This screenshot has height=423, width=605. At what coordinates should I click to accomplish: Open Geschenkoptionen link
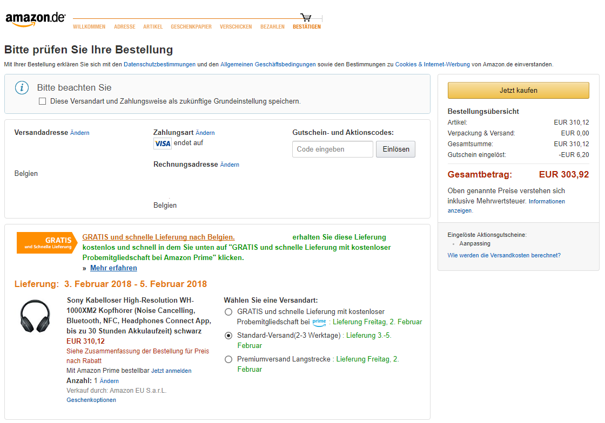coord(91,400)
